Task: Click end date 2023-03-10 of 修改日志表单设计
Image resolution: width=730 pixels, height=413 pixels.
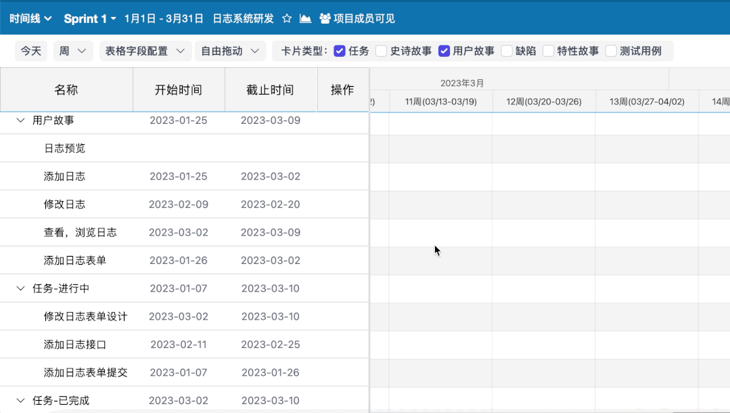Action: click(270, 316)
